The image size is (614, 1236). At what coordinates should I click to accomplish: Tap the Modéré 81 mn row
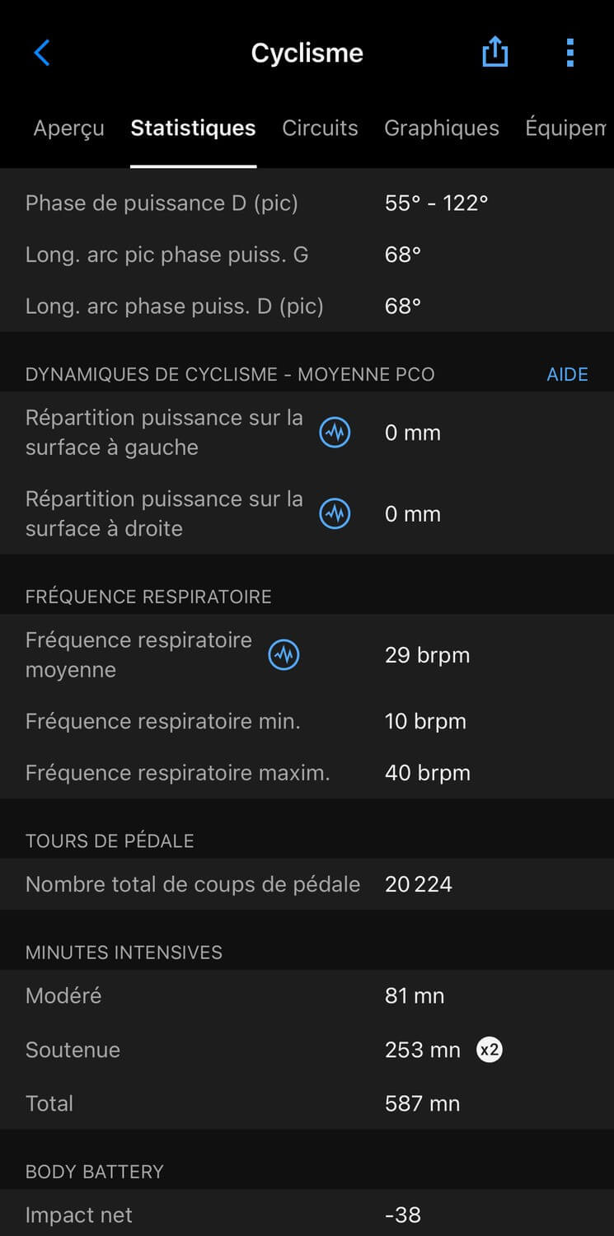307,995
